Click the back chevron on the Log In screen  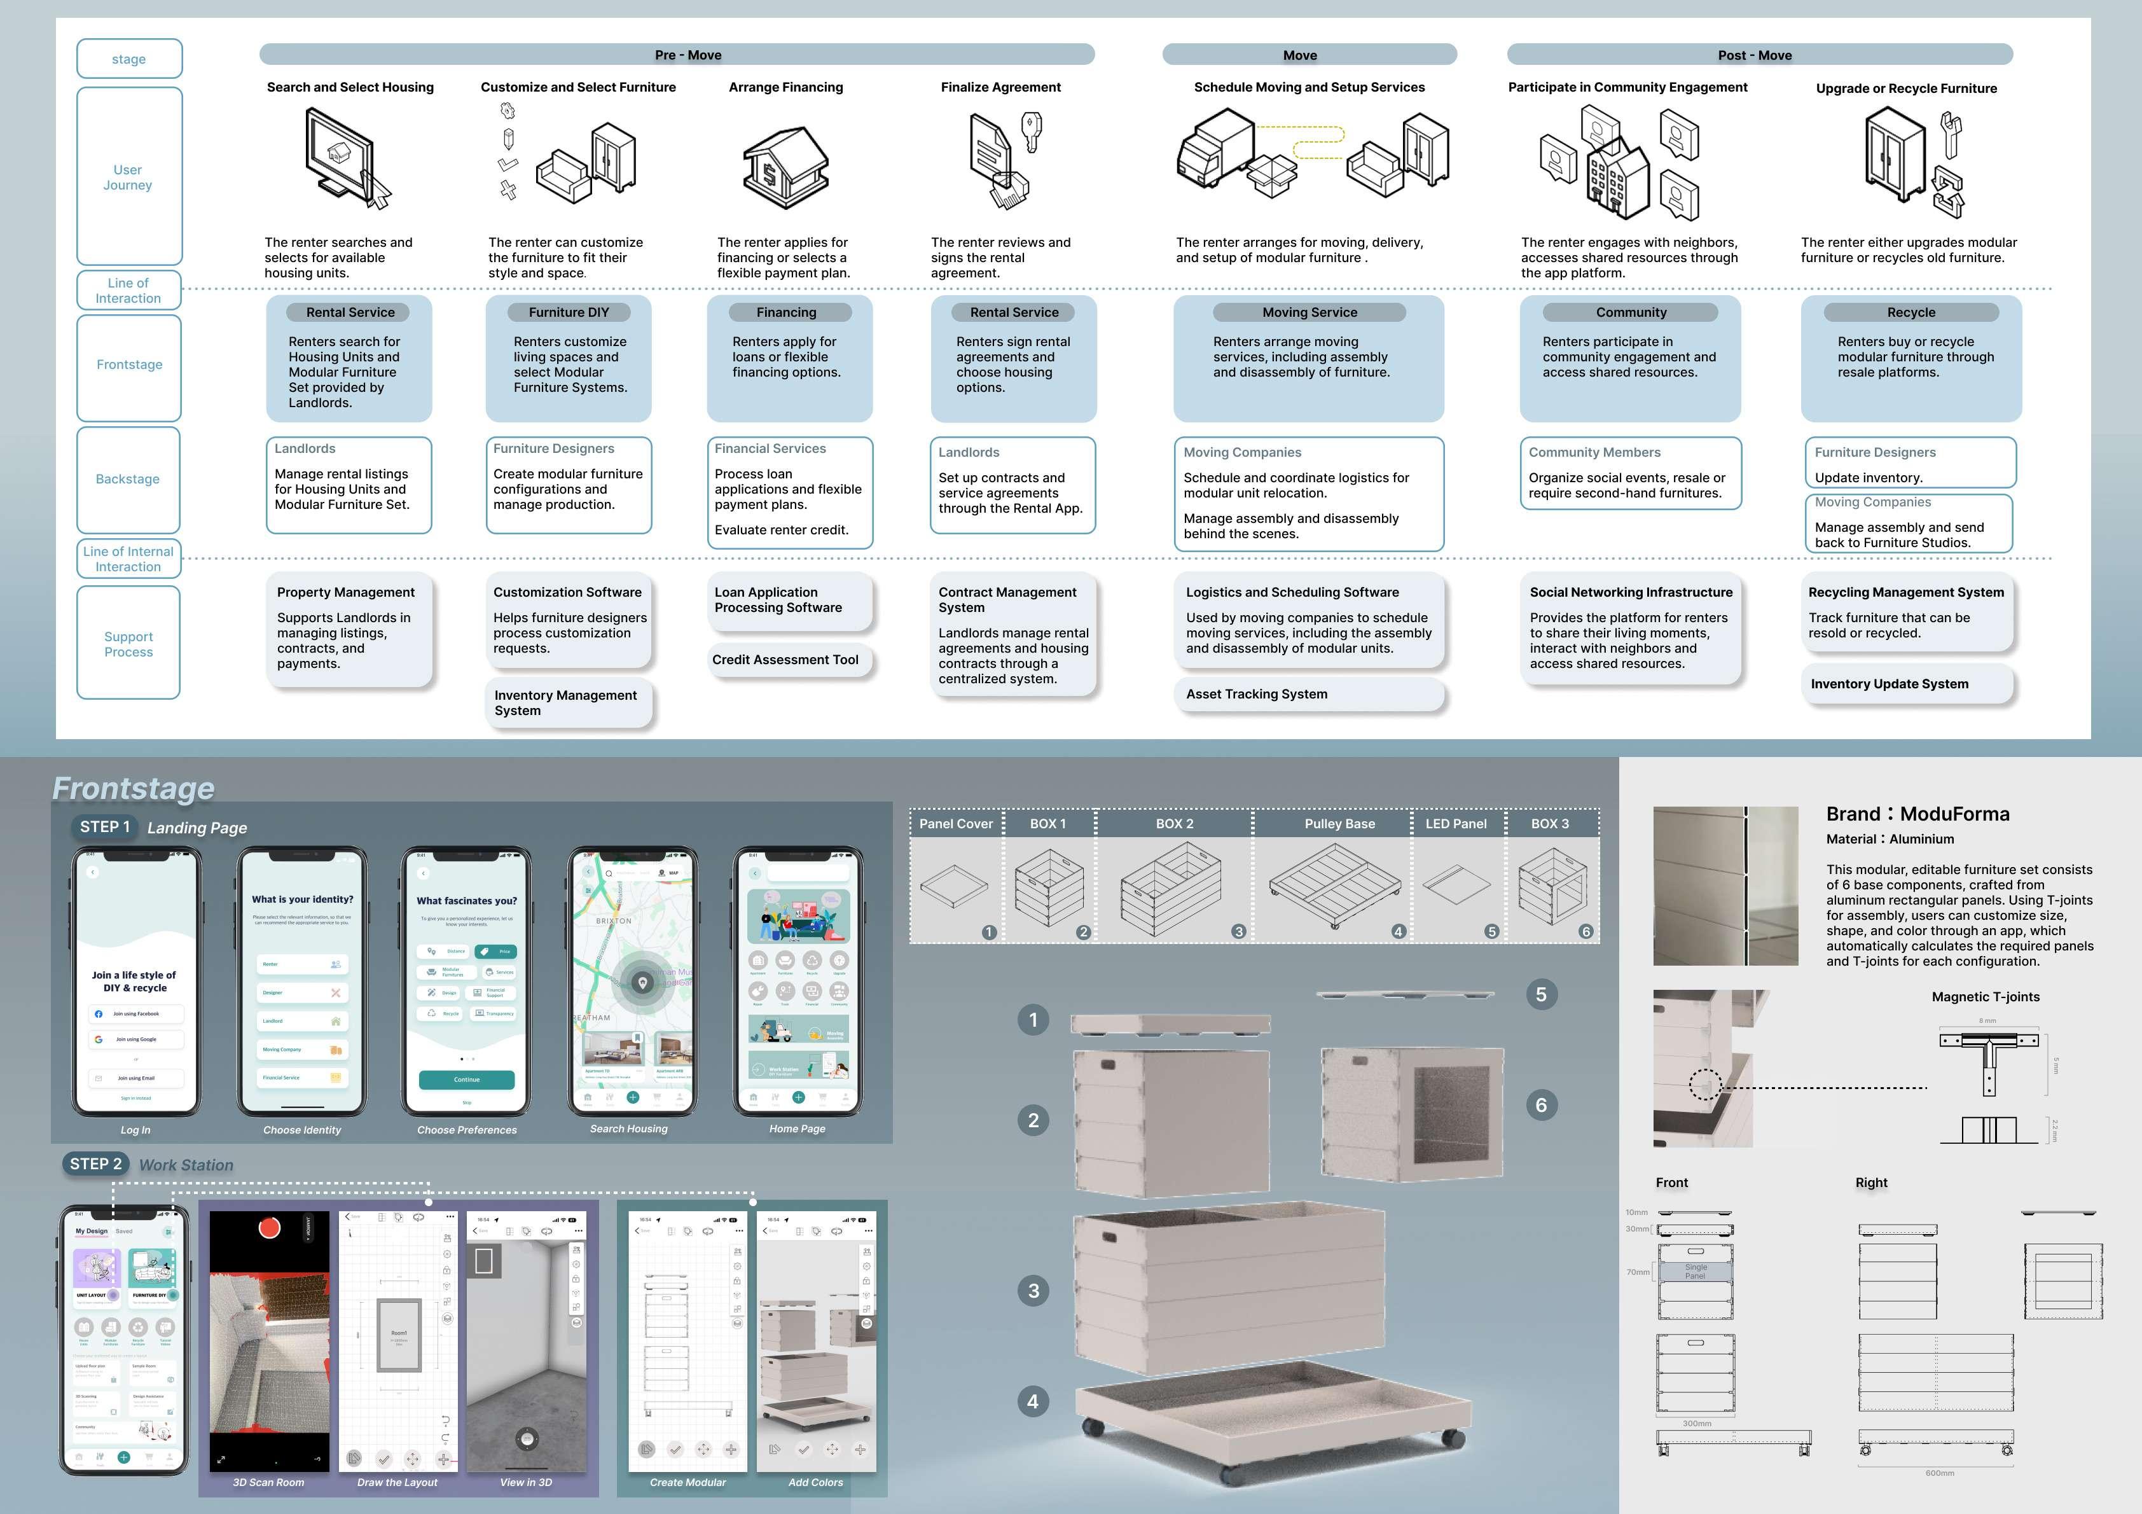93,872
